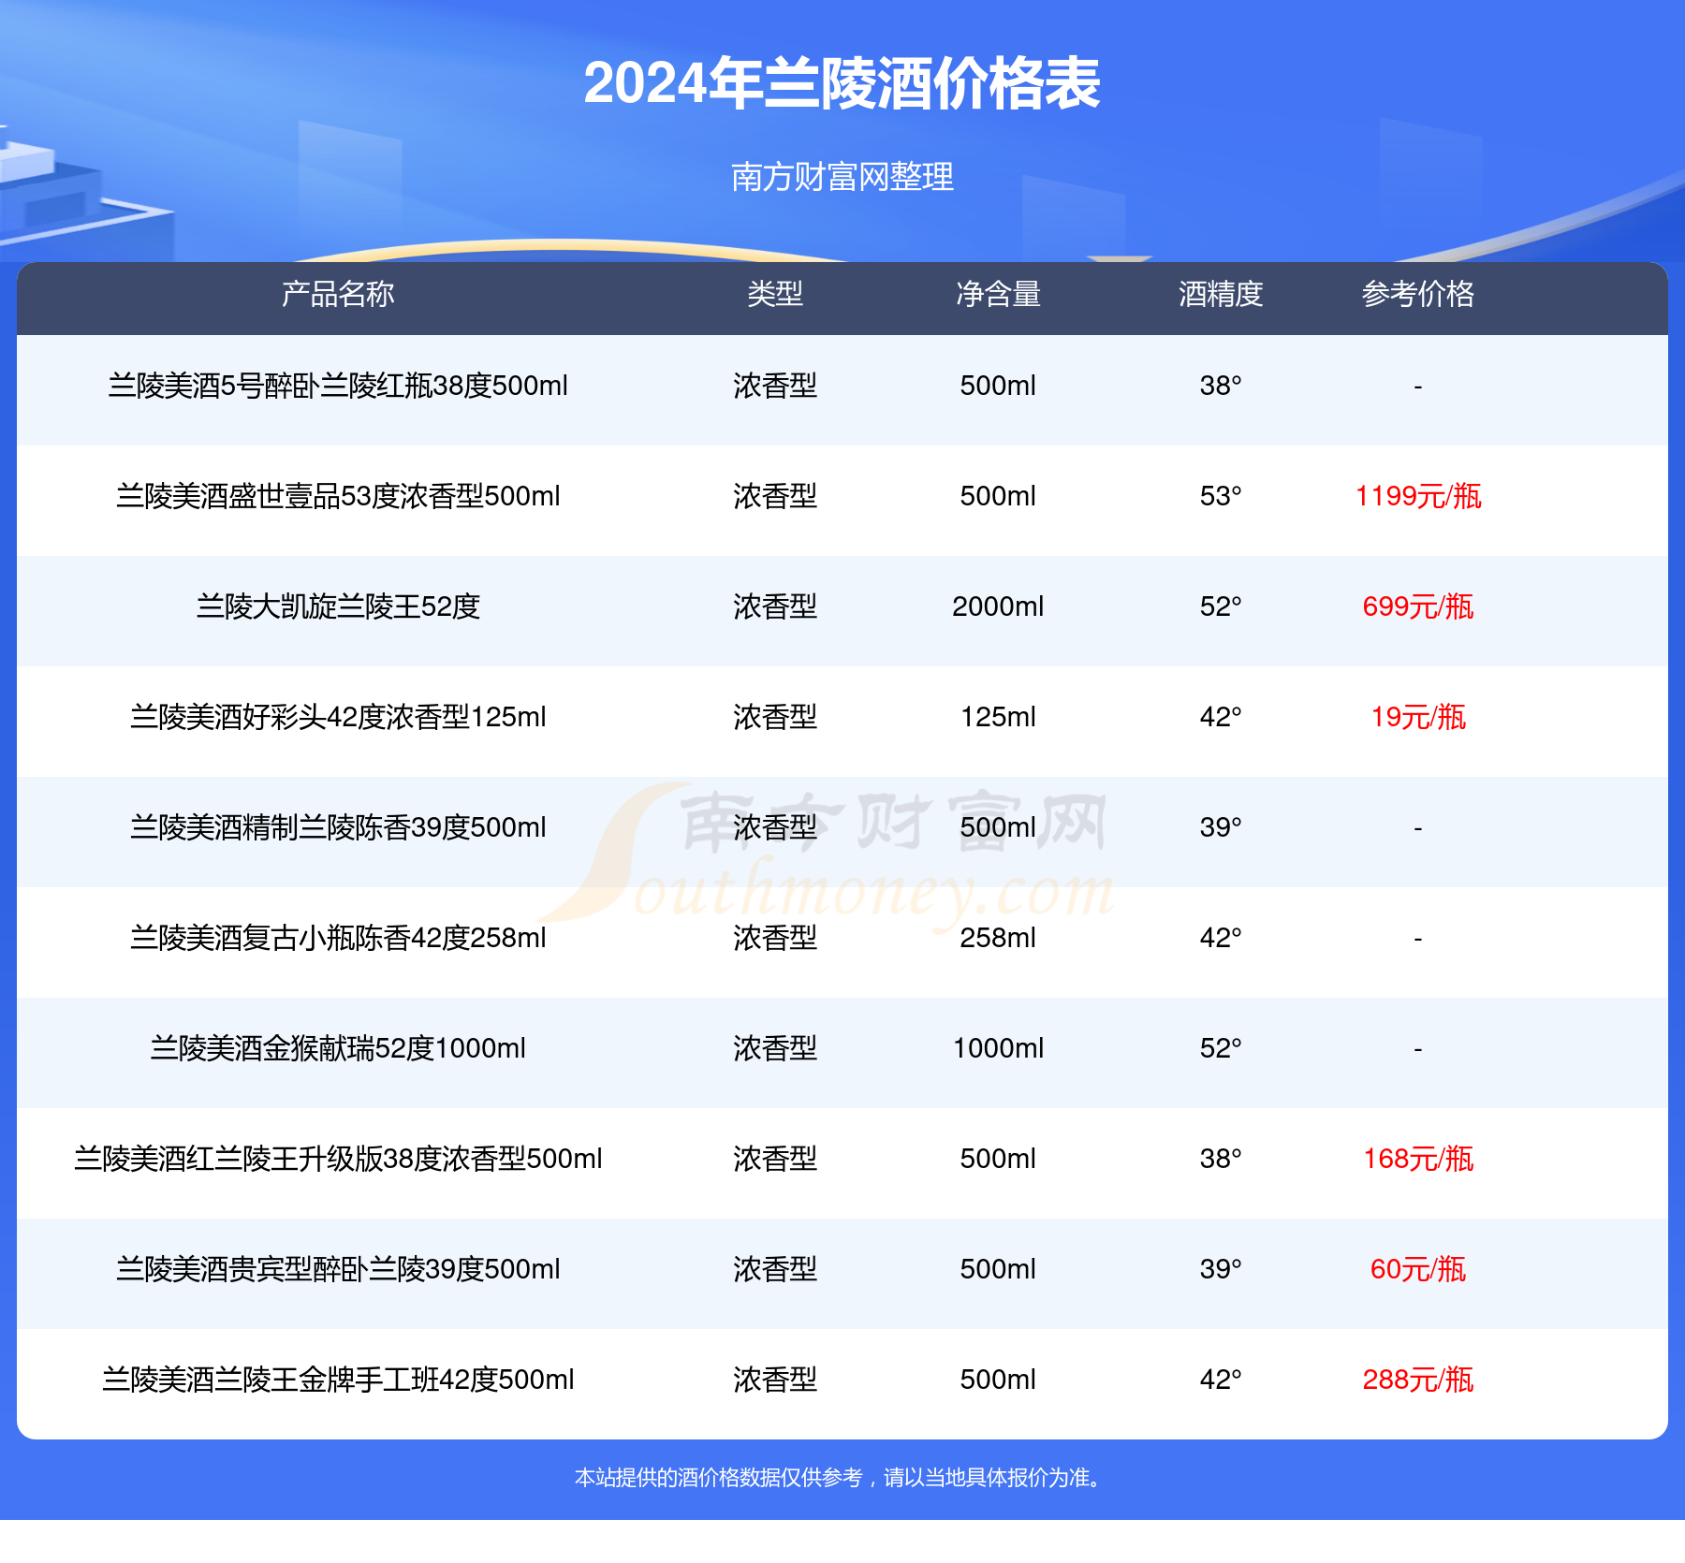Click 38° in the 醉卧兰陵红瓶 row
Image resolution: width=1685 pixels, height=1563 pixels.
1221,386
